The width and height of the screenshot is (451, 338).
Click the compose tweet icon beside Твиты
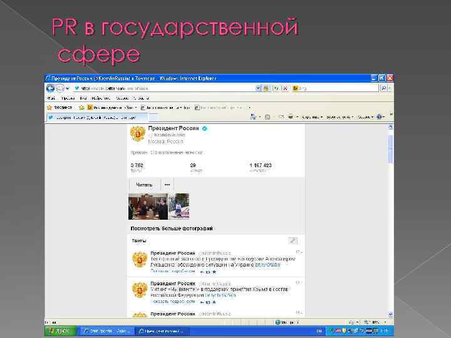coord(293,241)
